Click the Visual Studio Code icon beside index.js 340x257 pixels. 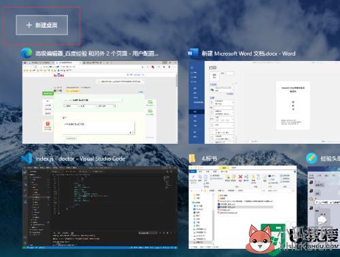point(27,159)
